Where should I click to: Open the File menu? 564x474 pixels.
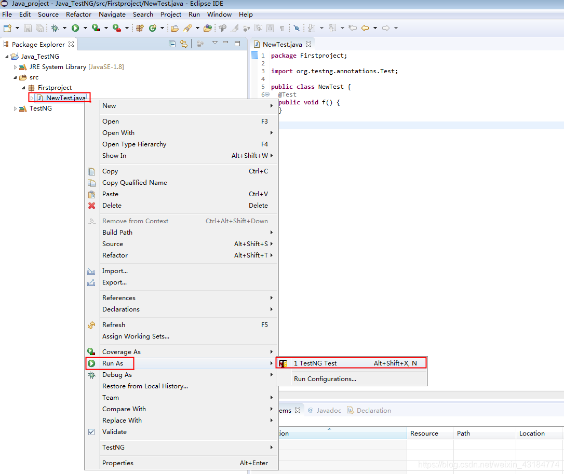[7, 15]
